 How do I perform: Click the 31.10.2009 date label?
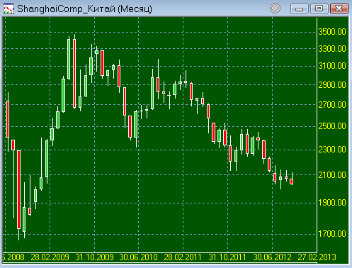(94, 257)
